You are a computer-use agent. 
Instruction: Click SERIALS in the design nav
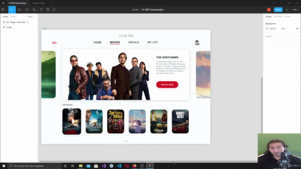(x=134, y=42)
